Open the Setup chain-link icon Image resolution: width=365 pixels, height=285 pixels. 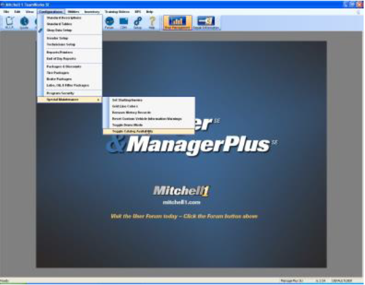[x=137, y=23]
